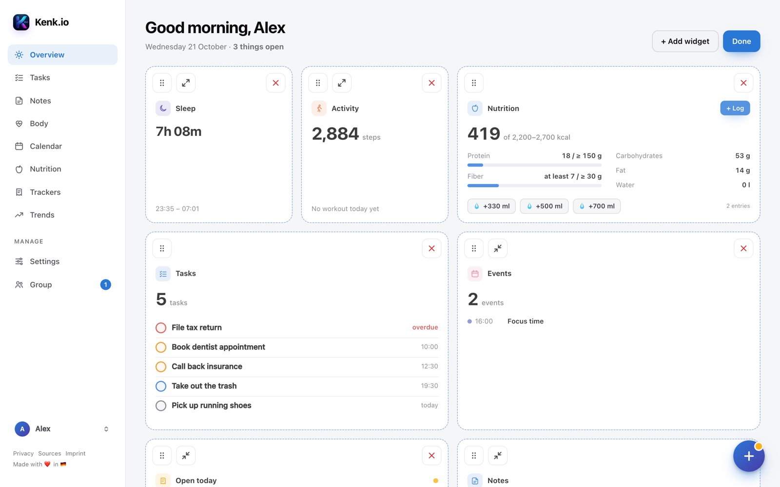Open Settings under Manage
The image size is (780, 487).
point(62,262)
